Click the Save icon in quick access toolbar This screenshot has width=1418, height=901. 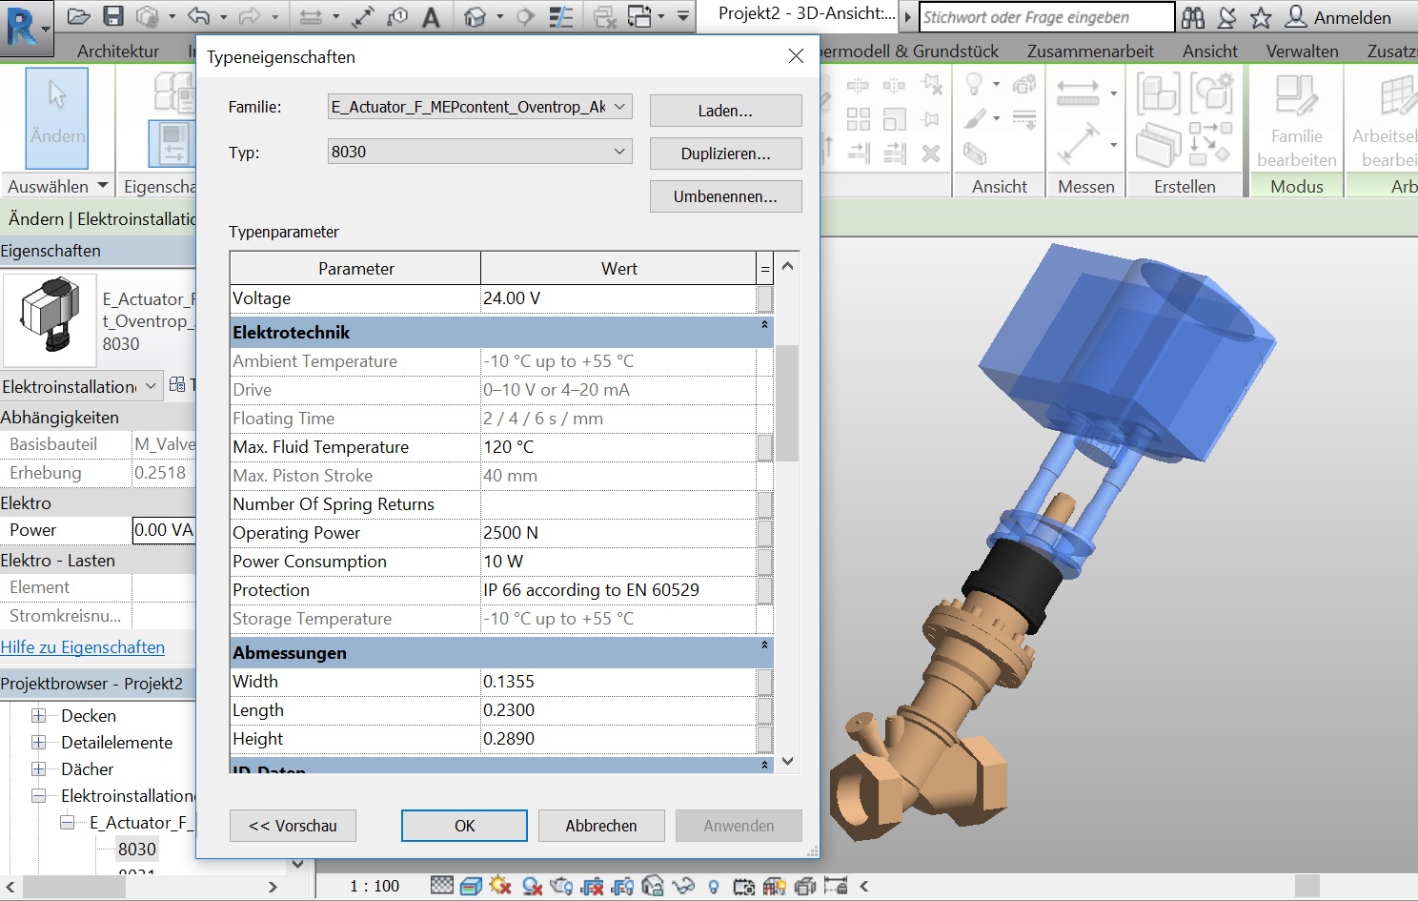coord(113,16)
